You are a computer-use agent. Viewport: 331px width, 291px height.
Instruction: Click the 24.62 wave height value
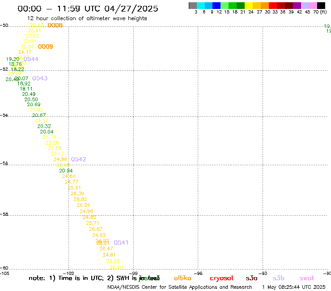point(99,235)
